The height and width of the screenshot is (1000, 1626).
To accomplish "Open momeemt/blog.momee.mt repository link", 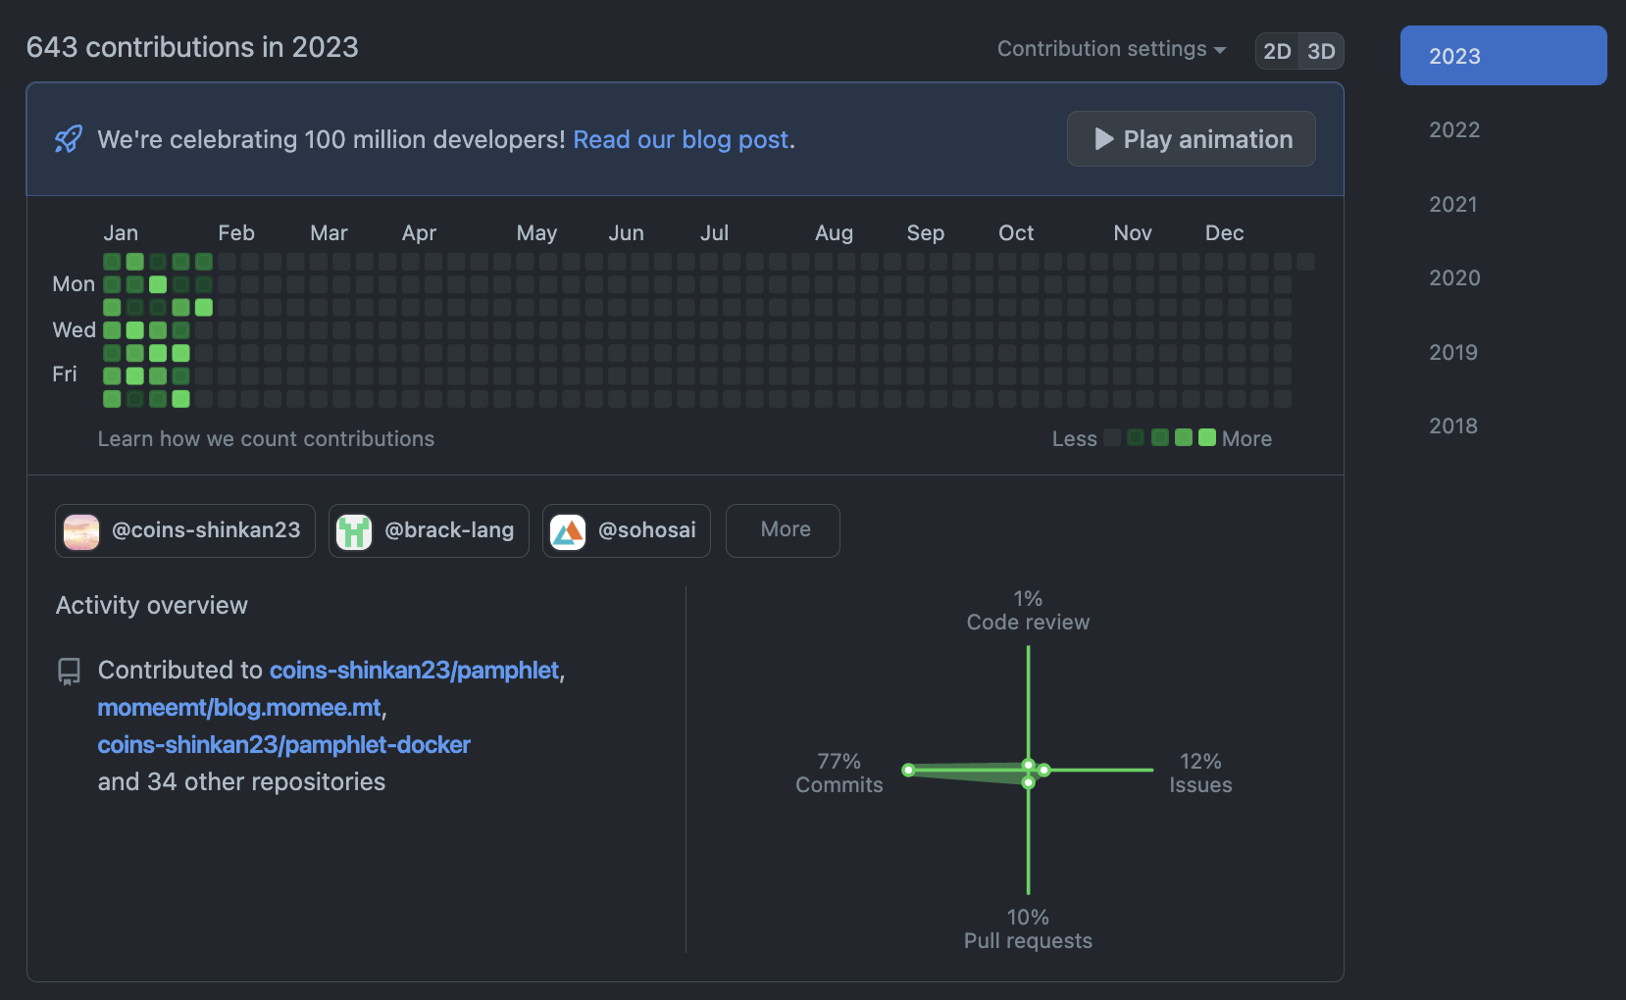I will (x=239, y=707).
